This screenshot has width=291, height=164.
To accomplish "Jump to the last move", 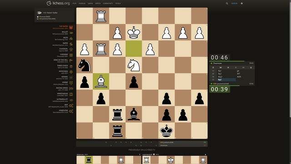I will tap(243, 67).
